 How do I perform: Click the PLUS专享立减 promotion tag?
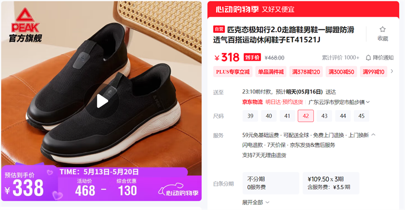pyautogui.click(x=233, y=72)
